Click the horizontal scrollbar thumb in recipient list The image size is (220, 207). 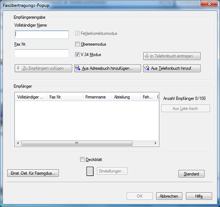coord(77,143)
